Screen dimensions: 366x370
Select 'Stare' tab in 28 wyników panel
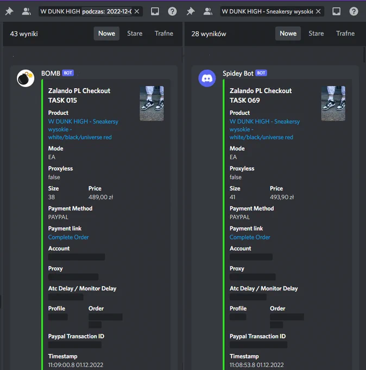[x=316, y=34]
